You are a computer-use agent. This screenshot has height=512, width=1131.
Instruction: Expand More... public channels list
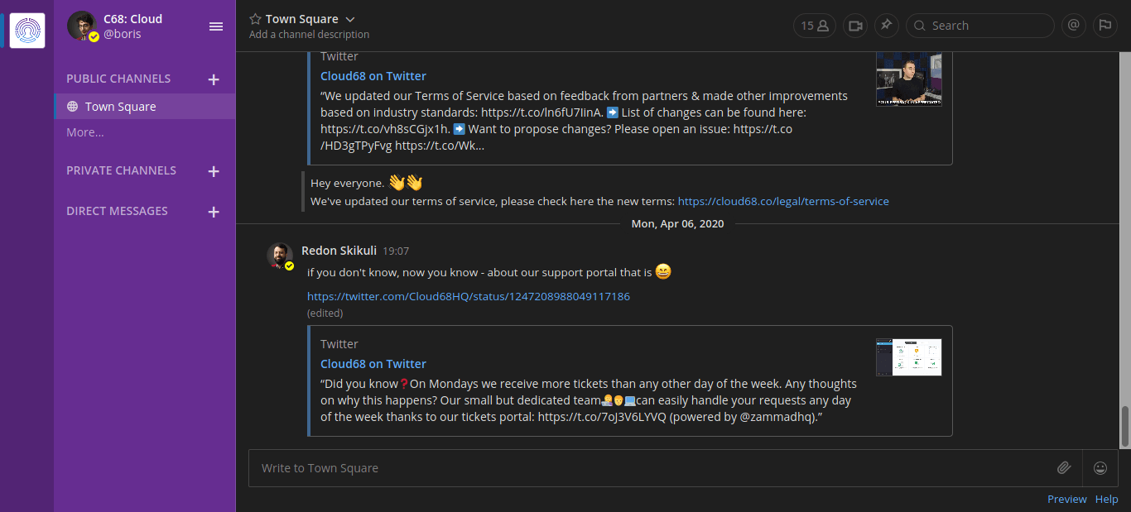coord(85,132)
